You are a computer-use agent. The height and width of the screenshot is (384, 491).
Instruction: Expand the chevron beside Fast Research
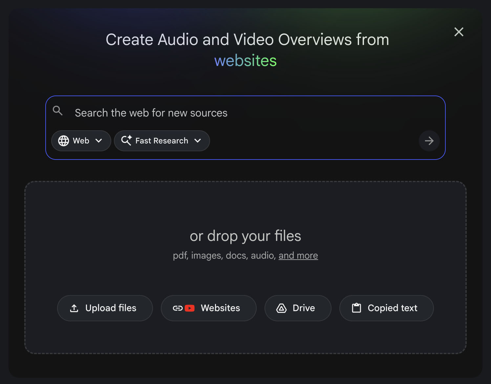click(198, 141)
